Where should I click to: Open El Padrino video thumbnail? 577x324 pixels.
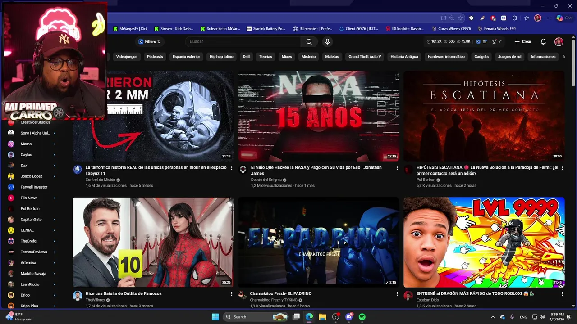319,242
